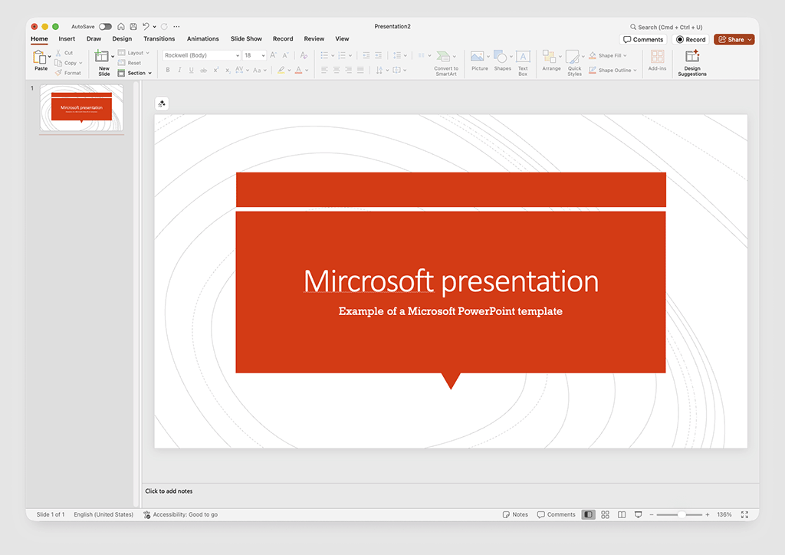This screenshot has width=785, height=555.
Task: Click the numbered list icon
Action: tap(342, 55)
